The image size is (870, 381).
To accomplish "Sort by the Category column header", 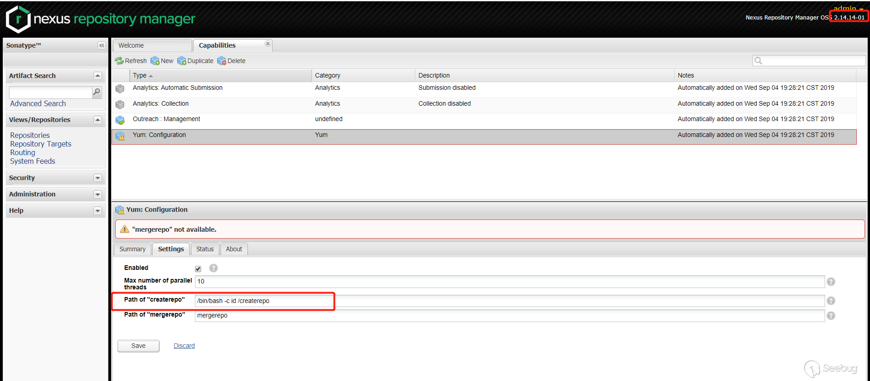I will coord(364,75).
